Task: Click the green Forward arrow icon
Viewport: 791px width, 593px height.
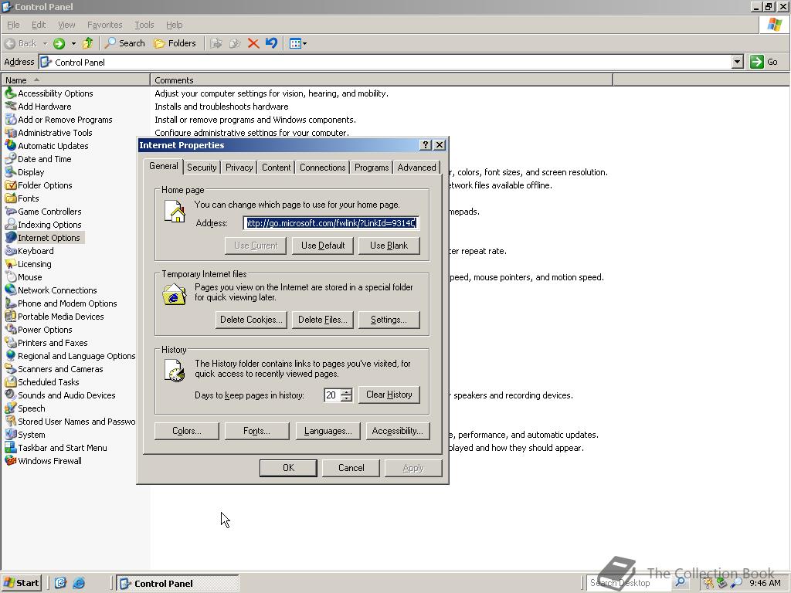Action: click(59, 43)
